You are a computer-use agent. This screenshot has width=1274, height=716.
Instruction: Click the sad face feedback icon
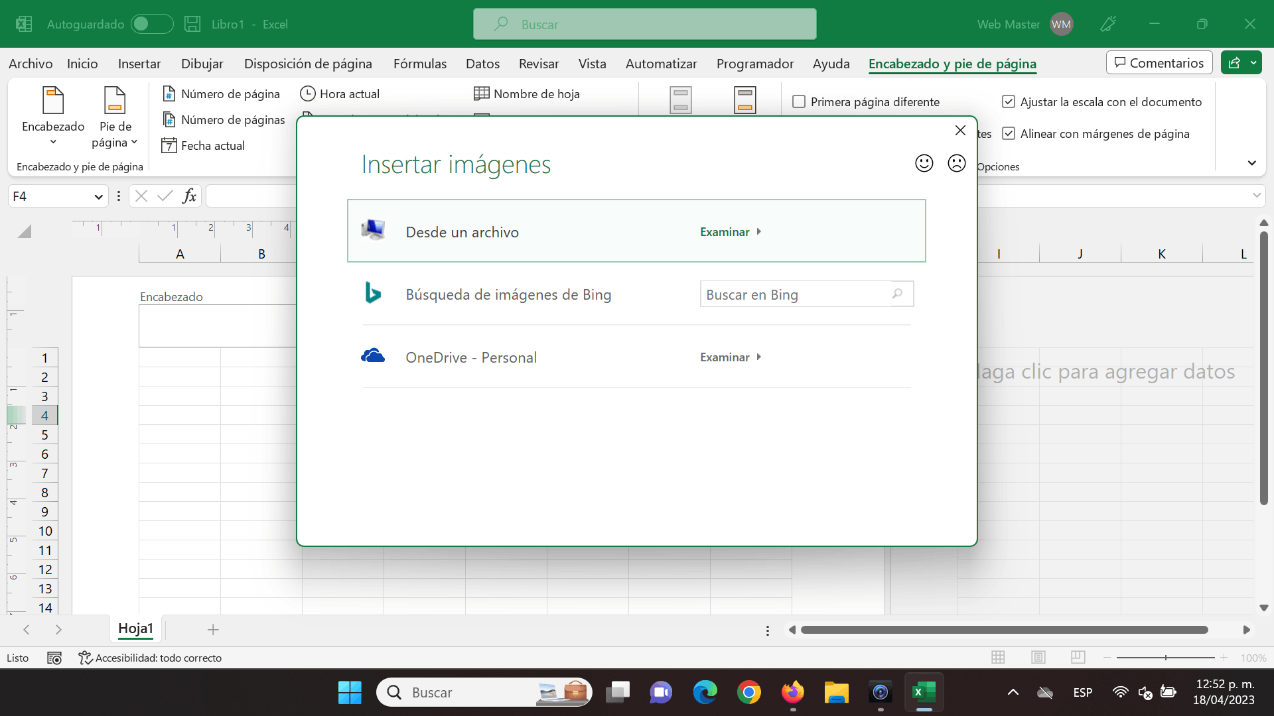(956, 163)
